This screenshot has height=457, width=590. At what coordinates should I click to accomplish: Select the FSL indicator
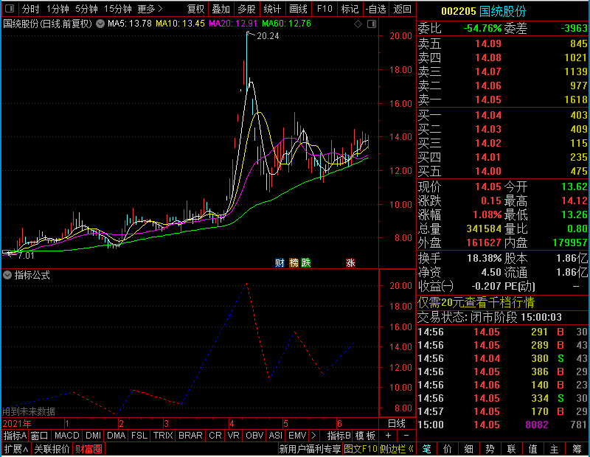tap(139, 436)
